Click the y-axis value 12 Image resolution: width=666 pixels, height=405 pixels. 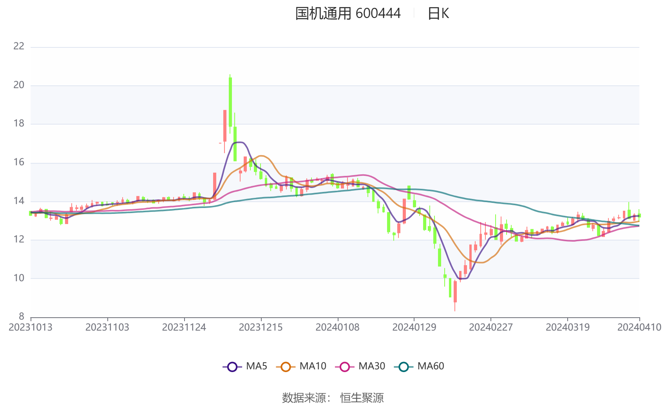[19, 239]
